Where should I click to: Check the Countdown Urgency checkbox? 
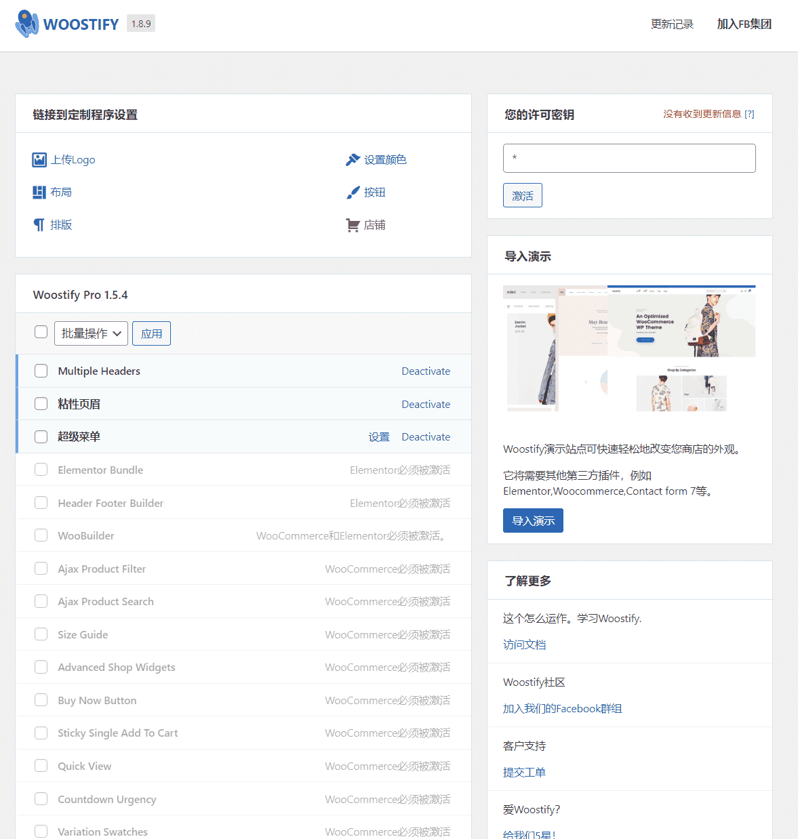point(41,799)
